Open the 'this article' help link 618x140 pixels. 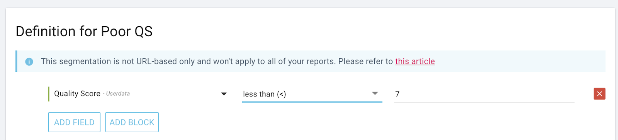click(x=415, y=61)
